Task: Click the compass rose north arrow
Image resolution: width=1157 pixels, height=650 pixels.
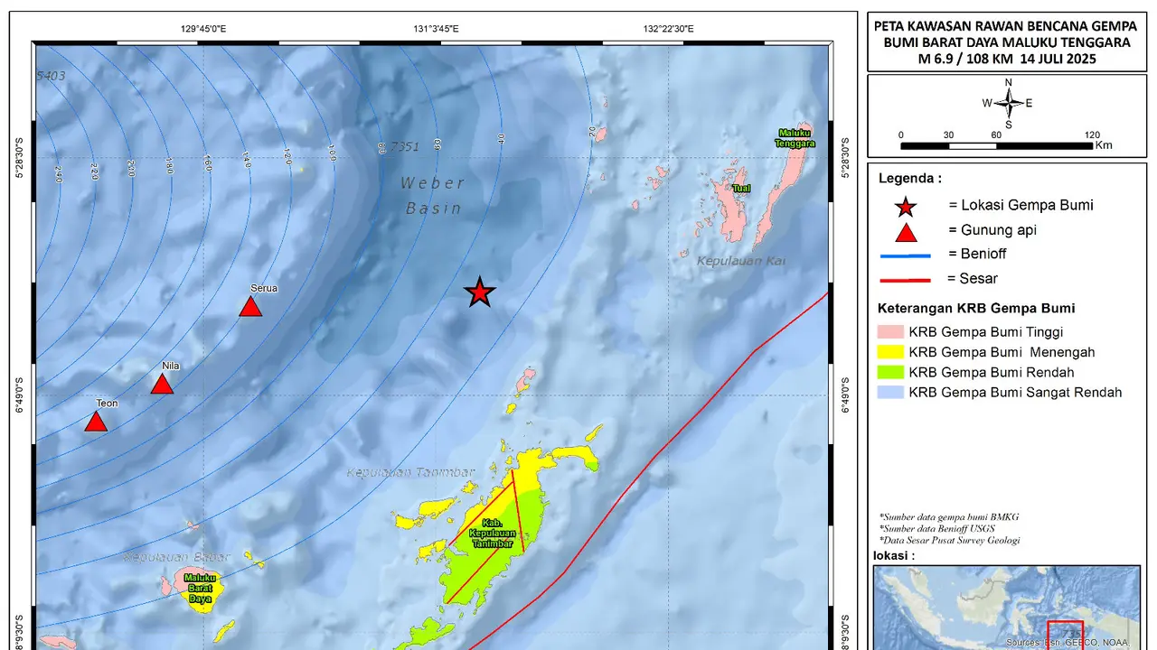Action: coord(1009,103)
